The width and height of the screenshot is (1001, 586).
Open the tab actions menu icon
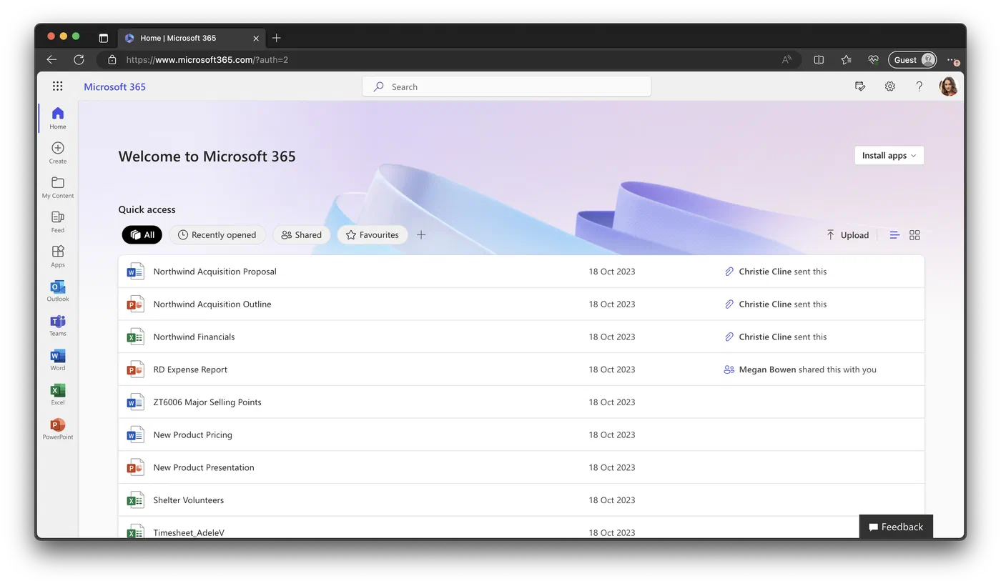103,38
